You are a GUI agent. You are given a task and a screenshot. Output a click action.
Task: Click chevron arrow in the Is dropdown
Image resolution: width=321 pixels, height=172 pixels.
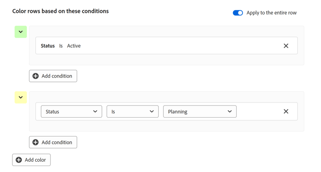152,112
